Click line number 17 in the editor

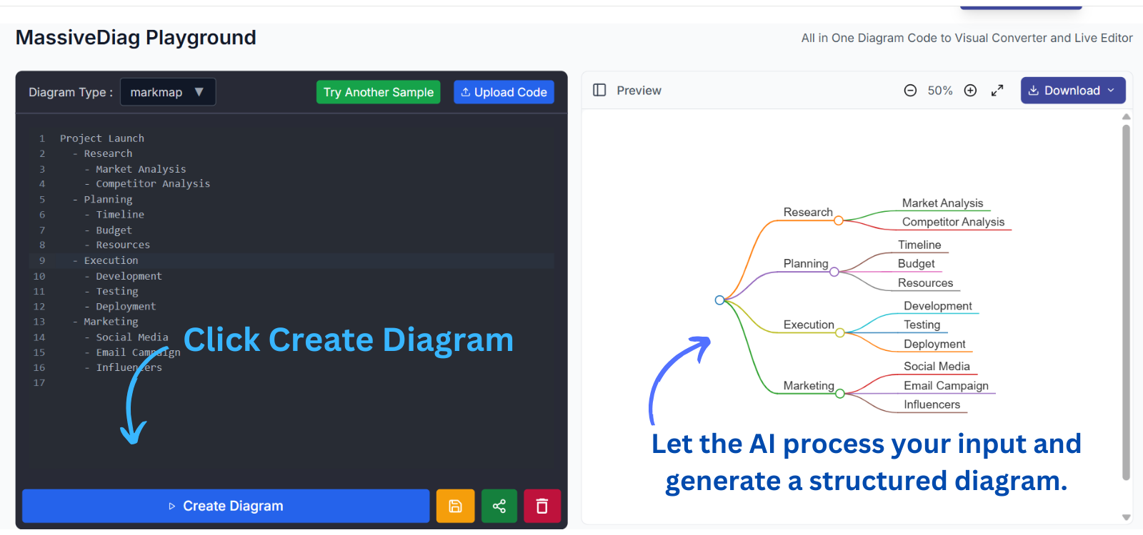pos(39,383)
